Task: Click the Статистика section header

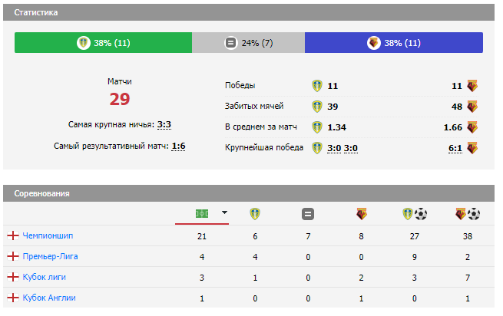Action: [x=35, y=13]
